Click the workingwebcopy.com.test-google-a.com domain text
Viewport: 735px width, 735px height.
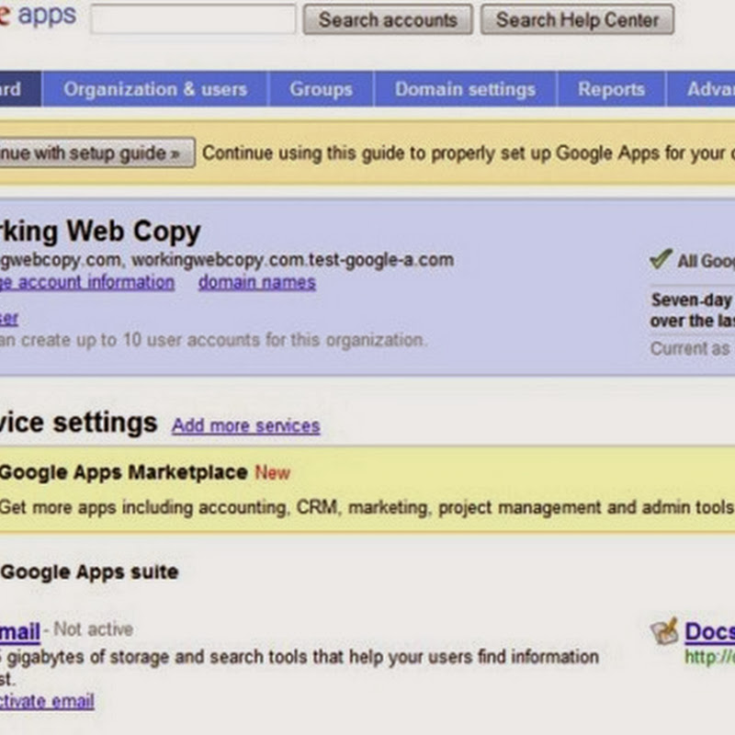(292, 260)
